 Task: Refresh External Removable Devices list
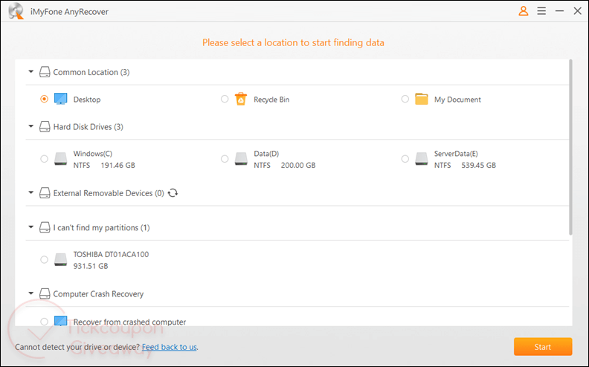click(173, 193)
